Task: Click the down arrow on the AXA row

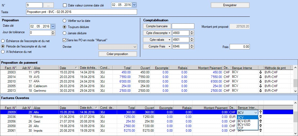Action: pos(260,81)
